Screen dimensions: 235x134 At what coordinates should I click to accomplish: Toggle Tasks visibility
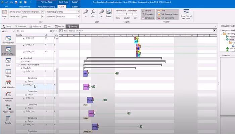[161, 11]
